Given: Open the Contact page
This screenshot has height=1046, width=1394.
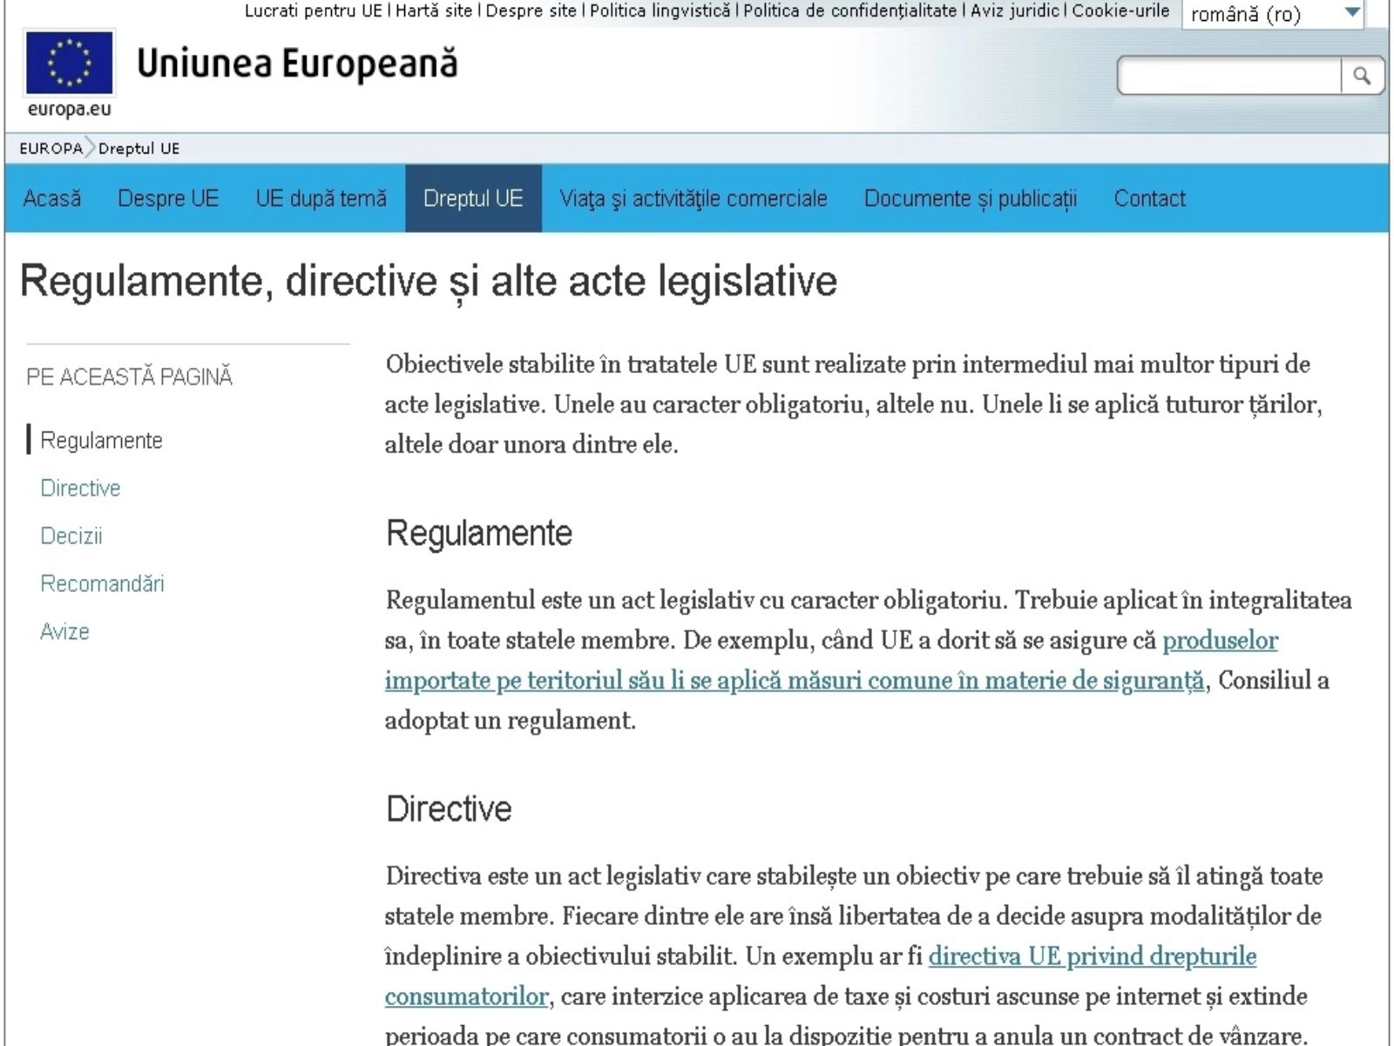Looking at the screenshot, I should [1149, 199].
